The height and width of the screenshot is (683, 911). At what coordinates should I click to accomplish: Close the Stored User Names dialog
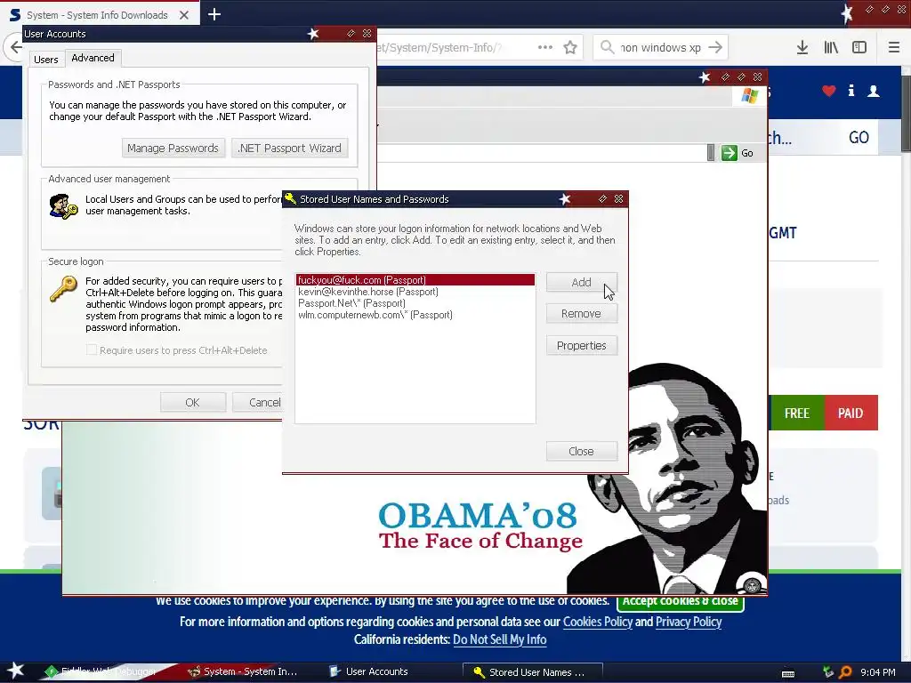click(581, 451)
